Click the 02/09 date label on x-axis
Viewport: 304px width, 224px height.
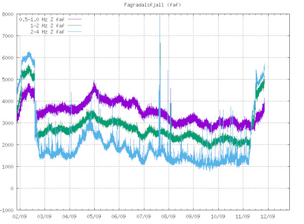coord(20,215)
